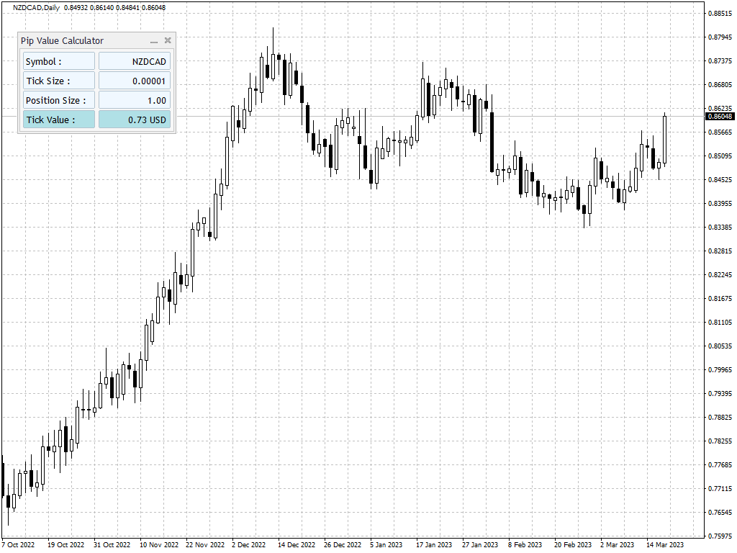737x553 pixels.
Task: Edit the Tick Size value 0.00001
Action: point(136,81)
